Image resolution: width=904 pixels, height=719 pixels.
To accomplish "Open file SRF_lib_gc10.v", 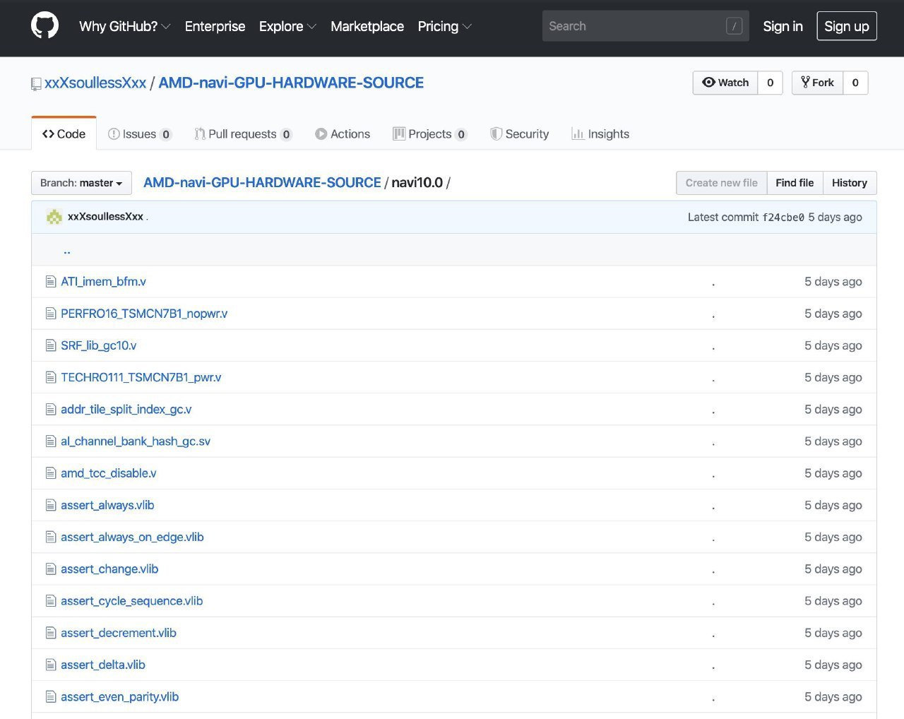I will pos(99,345).
